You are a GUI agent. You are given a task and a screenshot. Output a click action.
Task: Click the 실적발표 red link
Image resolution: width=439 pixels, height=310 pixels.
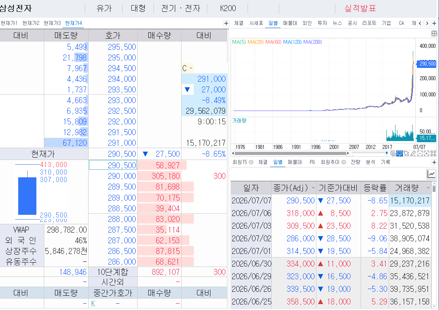[x=360, y=8]
